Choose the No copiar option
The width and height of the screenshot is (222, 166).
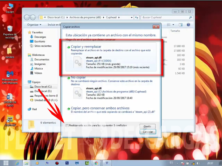[111, 87]
